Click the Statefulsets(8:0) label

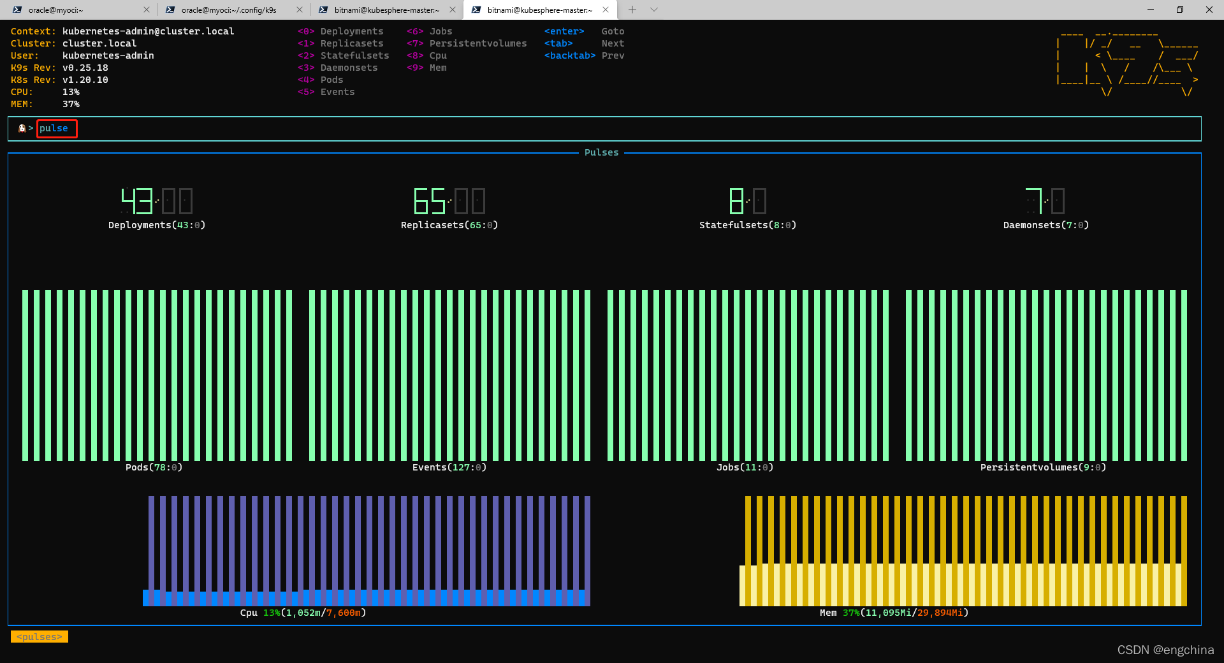[x=747, y=225]
